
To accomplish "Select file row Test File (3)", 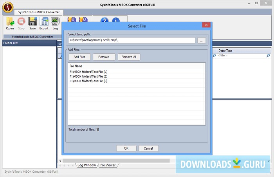I will click(x=137, y=81).
